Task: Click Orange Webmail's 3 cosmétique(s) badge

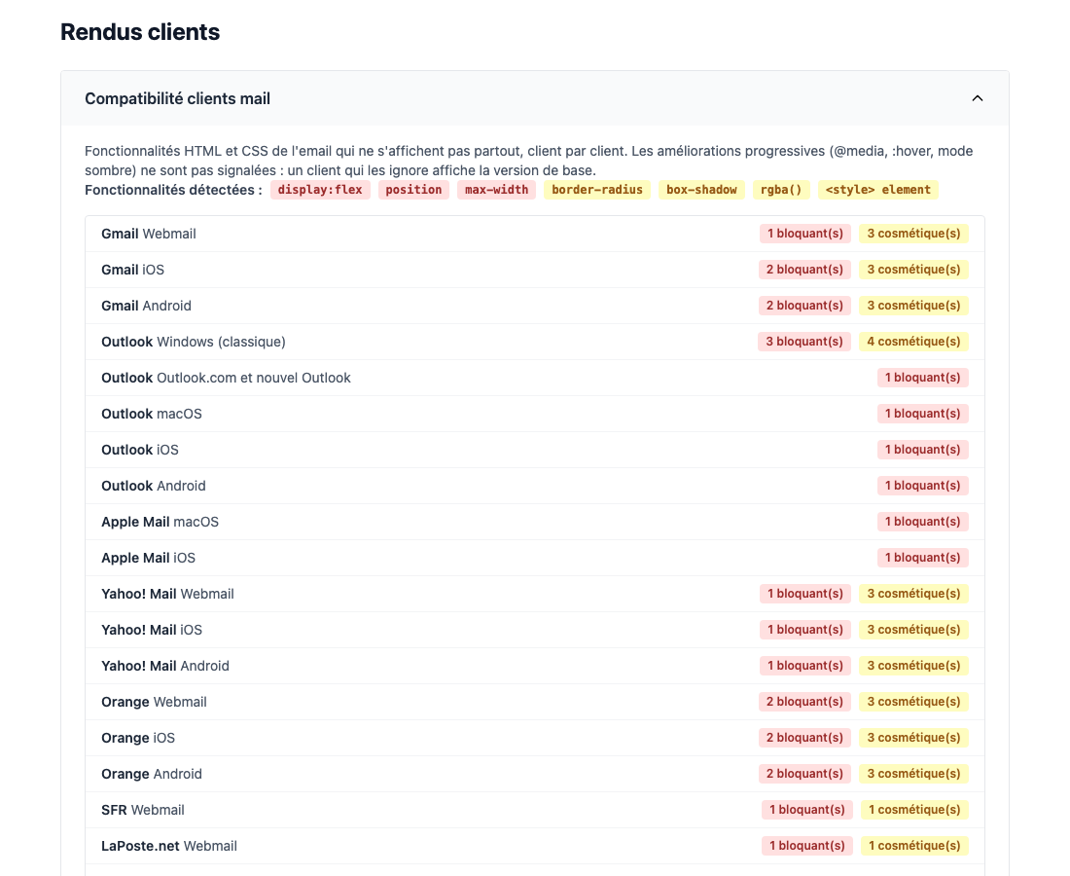Action: click(x=913, y=702)
